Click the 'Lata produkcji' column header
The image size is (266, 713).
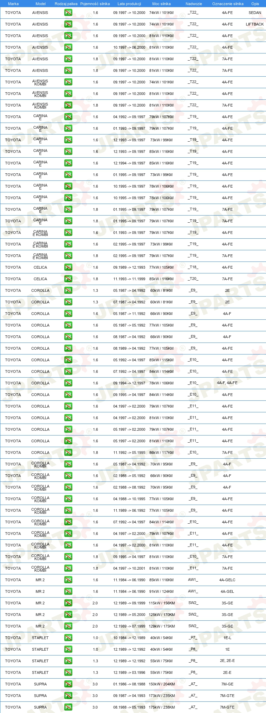[129, 4]
